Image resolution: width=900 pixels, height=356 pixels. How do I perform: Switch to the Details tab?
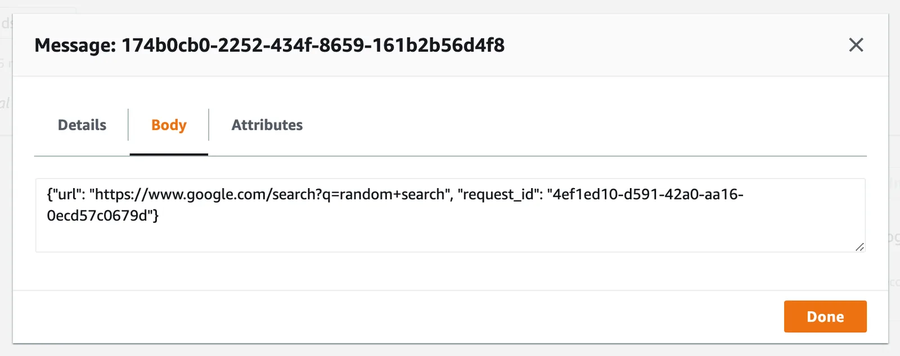click(82, 125)
